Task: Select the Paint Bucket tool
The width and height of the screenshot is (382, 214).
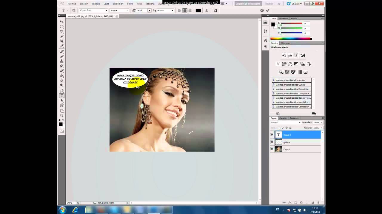Action: [x=62, y=75]
